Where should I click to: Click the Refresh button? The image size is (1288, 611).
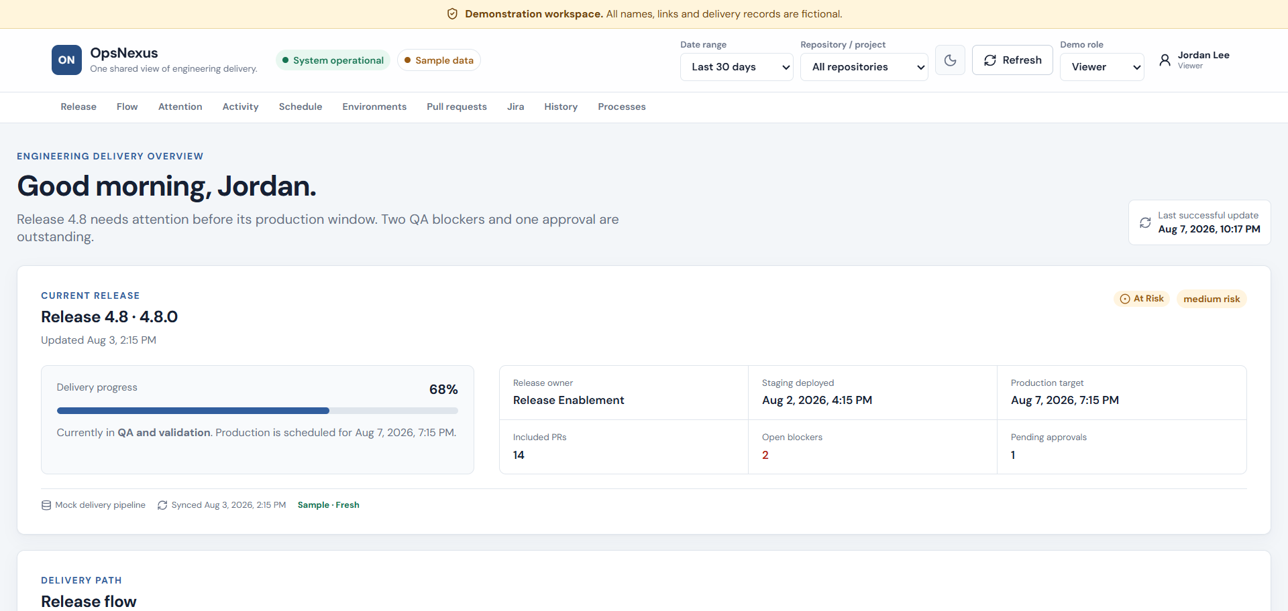[x=1012, y=60]
